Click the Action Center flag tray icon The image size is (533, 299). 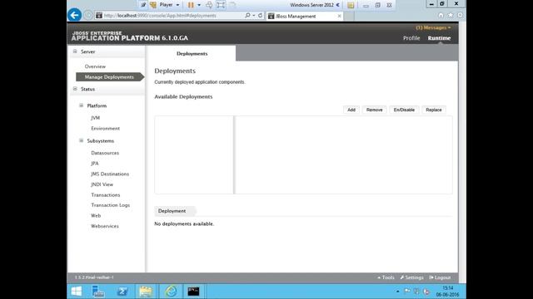click(x=407, y=292)
